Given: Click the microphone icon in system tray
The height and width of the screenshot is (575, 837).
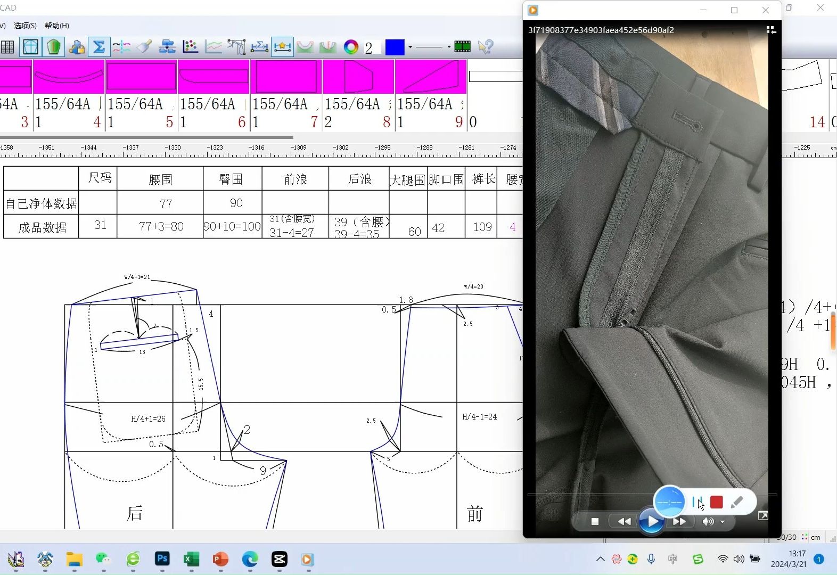Looking at the screenshot, I should point(651,559).
